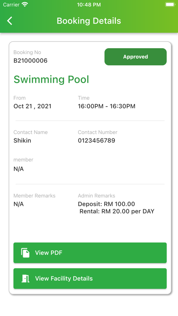Viewport: 178px width, 316px height.
Task: Open the View PDF button
Action: pos(90,253)
